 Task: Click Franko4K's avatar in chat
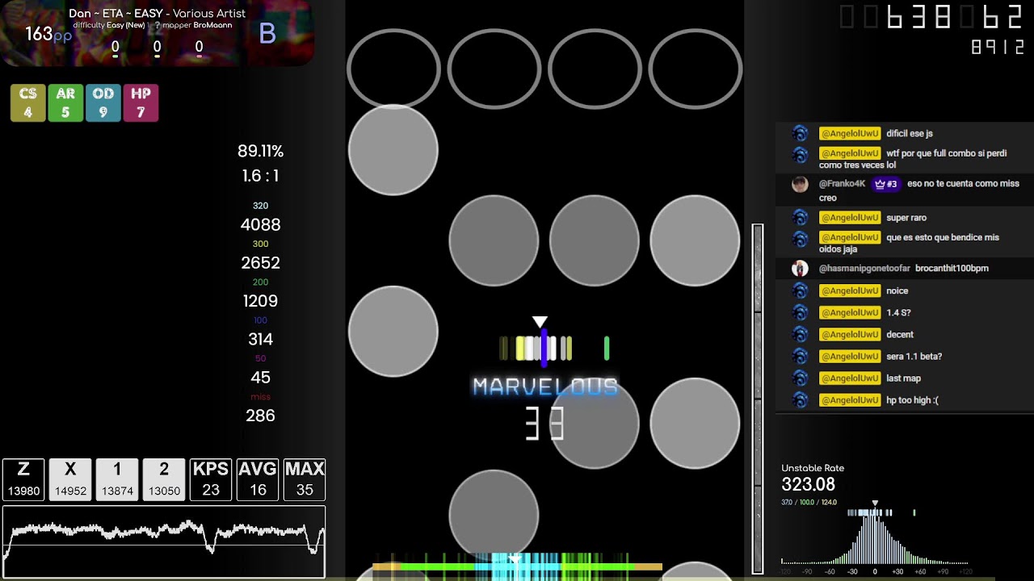click(800, 184)
